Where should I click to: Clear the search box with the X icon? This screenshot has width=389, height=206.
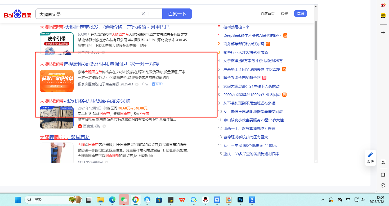point(143,14)
